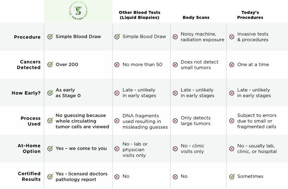The height and width of the screenshot is (189, 288).
Task: Click red X beside Only detects large tumors
Action: (175, 121)
